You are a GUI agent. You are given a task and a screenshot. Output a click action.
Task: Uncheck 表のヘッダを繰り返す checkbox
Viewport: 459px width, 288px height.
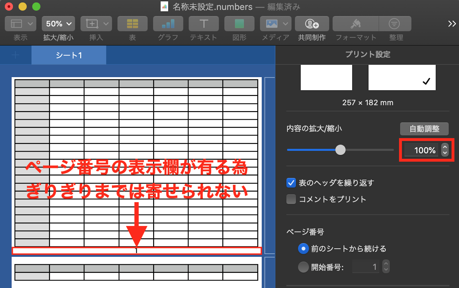click(291, 183)
